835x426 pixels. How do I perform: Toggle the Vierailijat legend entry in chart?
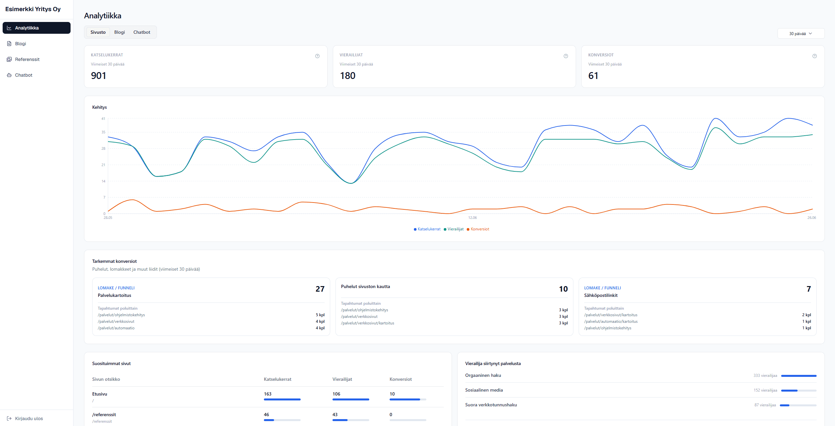(x=454, y=229)
